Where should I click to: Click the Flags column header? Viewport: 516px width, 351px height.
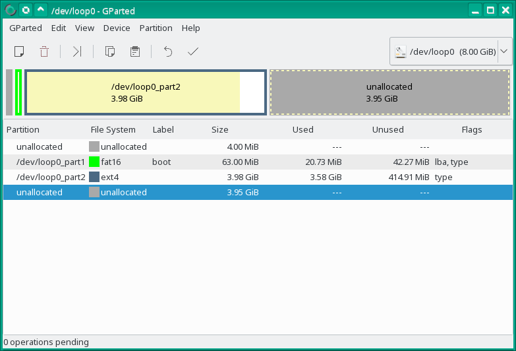pyautogui.click(x=472, y=129)
